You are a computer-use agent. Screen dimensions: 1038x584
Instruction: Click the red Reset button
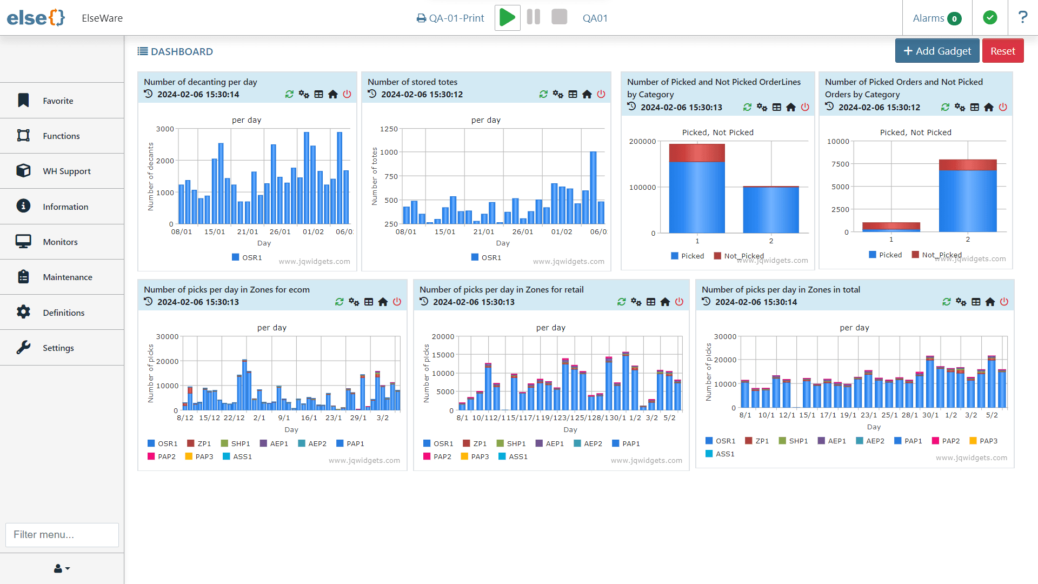point(1003,51)
